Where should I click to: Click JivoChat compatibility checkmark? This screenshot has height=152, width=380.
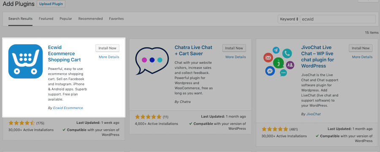click(x=317, y=136)
